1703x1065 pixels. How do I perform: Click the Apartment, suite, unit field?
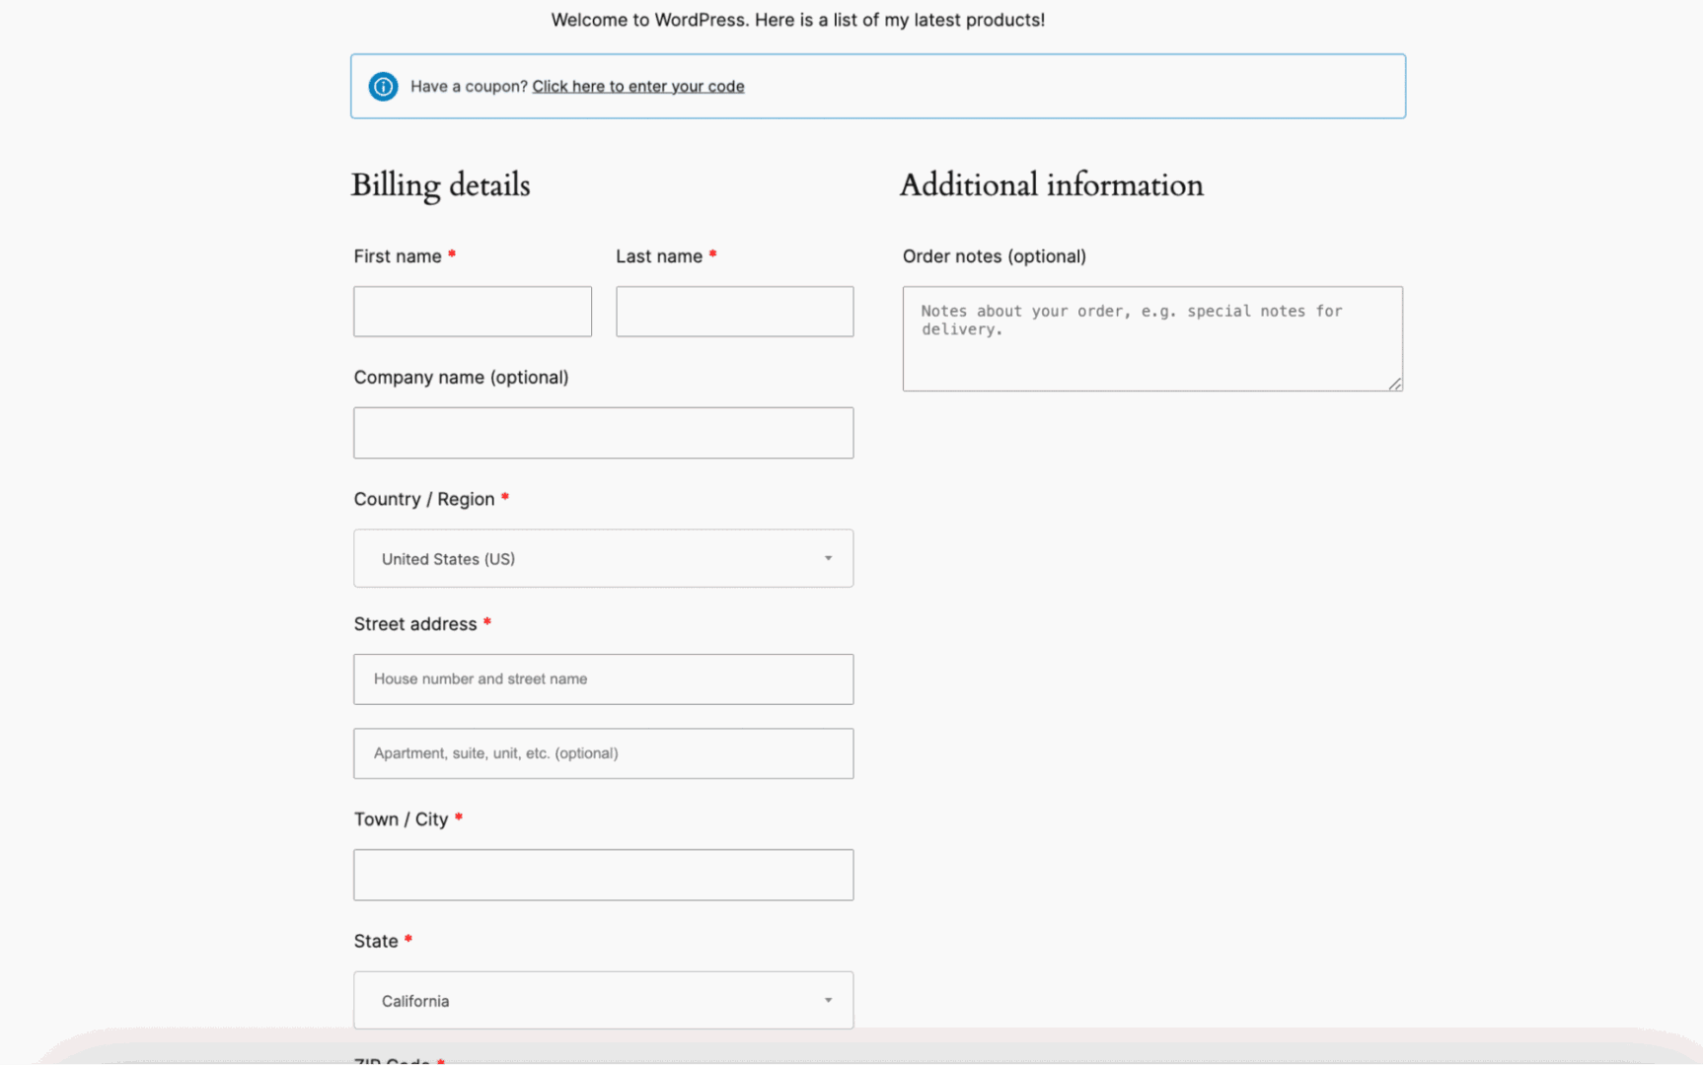tap(604, 753)
